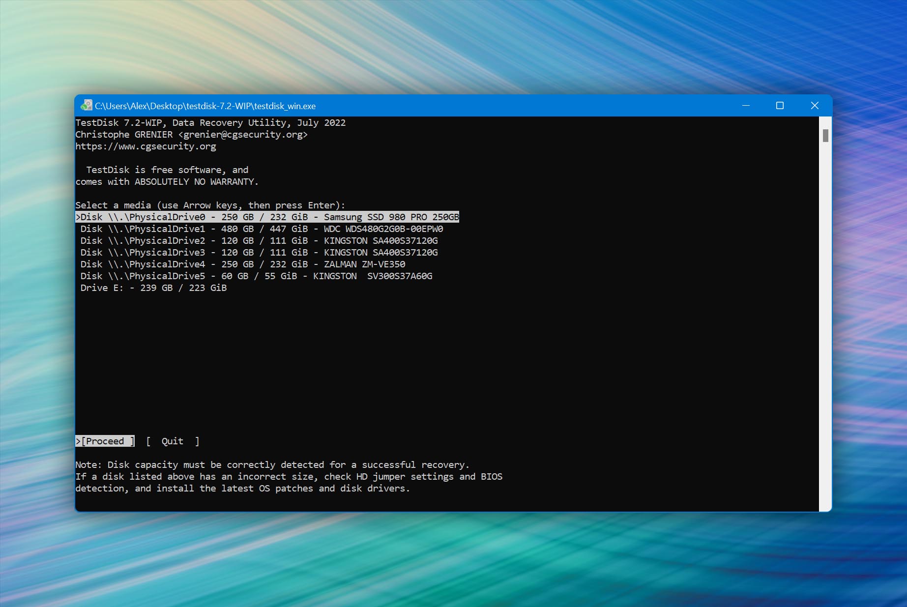
Task: Click the console vertical scrollbar thumb
Action: point(825,136)
